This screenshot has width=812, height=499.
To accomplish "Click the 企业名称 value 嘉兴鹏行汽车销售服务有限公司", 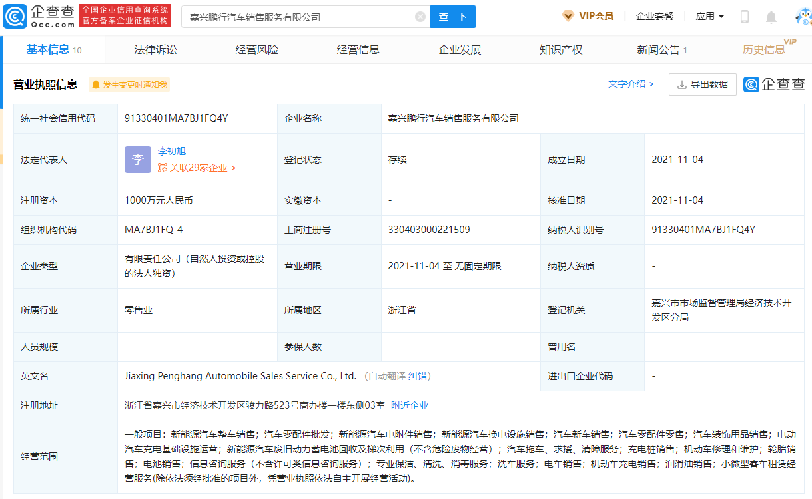I will tap(454, 118).
